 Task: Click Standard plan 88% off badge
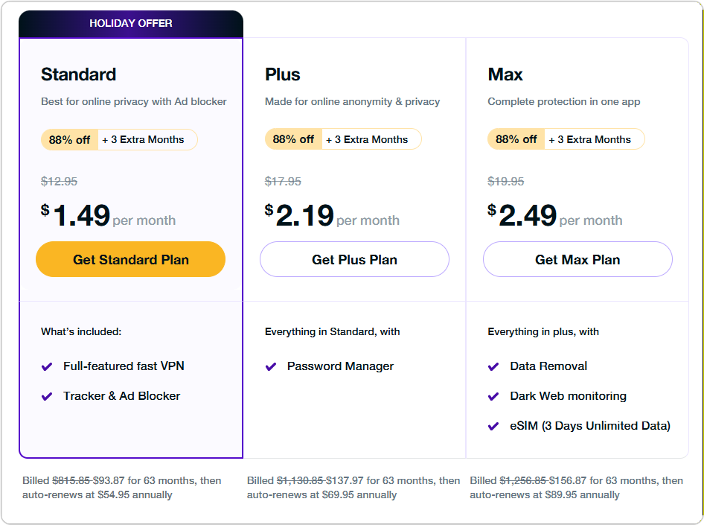point(69,139)
